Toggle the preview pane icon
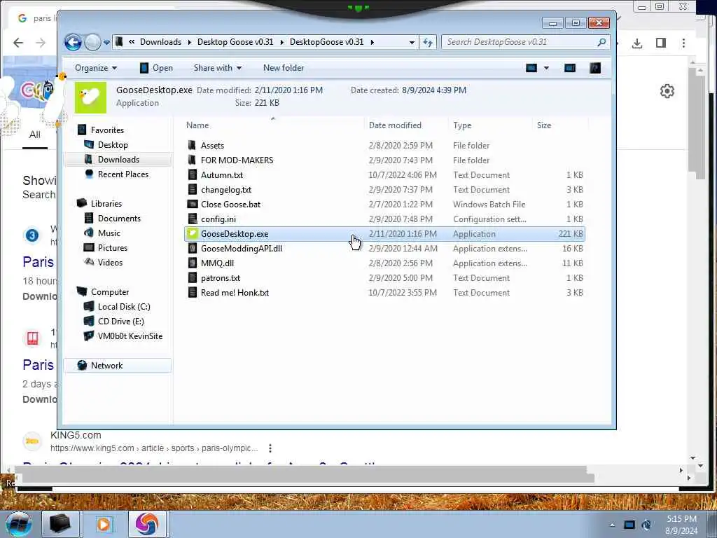 pyautogui.click(x=570, y=68)
